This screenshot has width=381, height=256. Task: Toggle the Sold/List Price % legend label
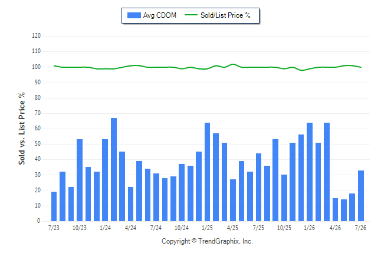(225, 15)
